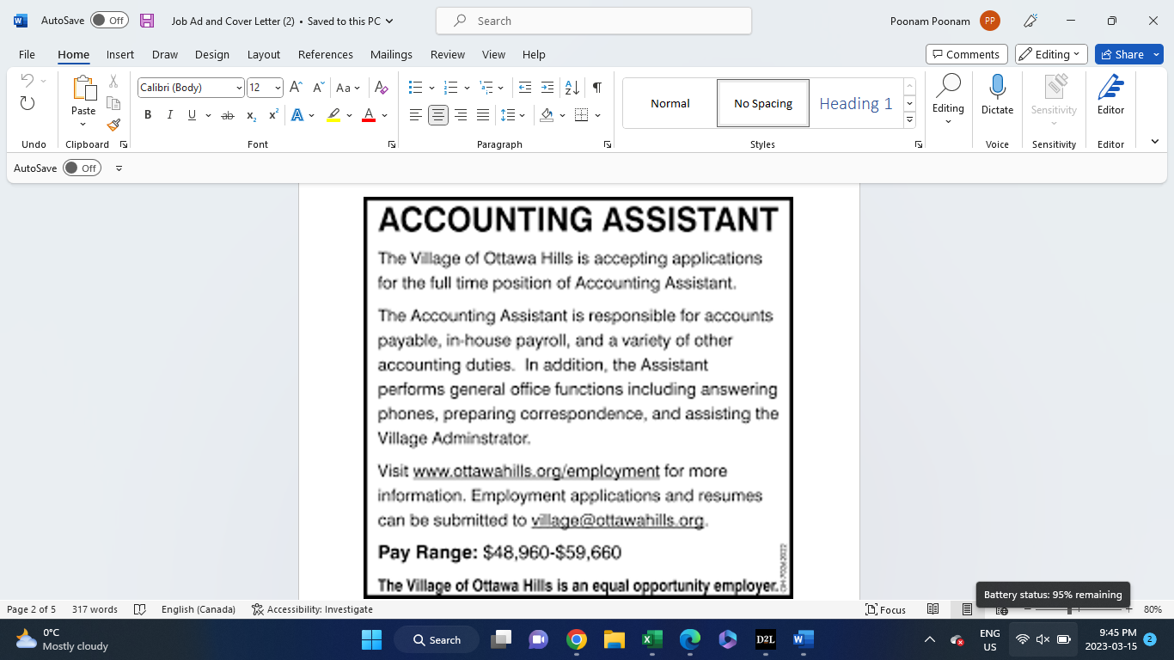Viewport: 1174px width, 660px height.
Task: Open the Format Painter
Action: coord(113,125)
